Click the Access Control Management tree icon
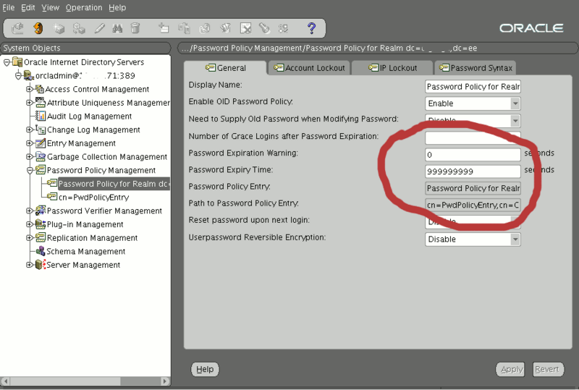This screenshot has height=390, width=579. coord(40,89)
